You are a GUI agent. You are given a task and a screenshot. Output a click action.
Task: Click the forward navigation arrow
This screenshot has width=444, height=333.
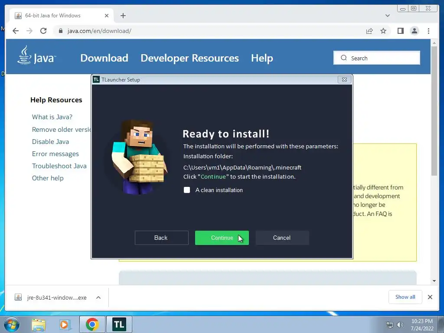click(29, 31)
